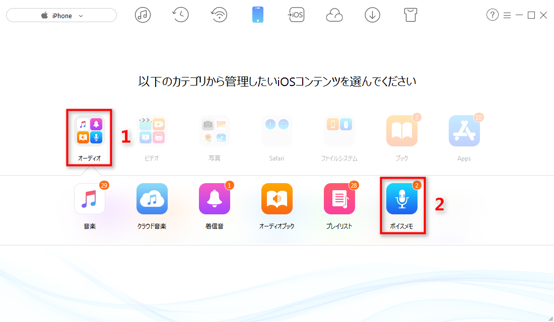Viewport: 554px width, 322px height.
Task: Select the ブック books category
Action: click(x=402, y=138)
